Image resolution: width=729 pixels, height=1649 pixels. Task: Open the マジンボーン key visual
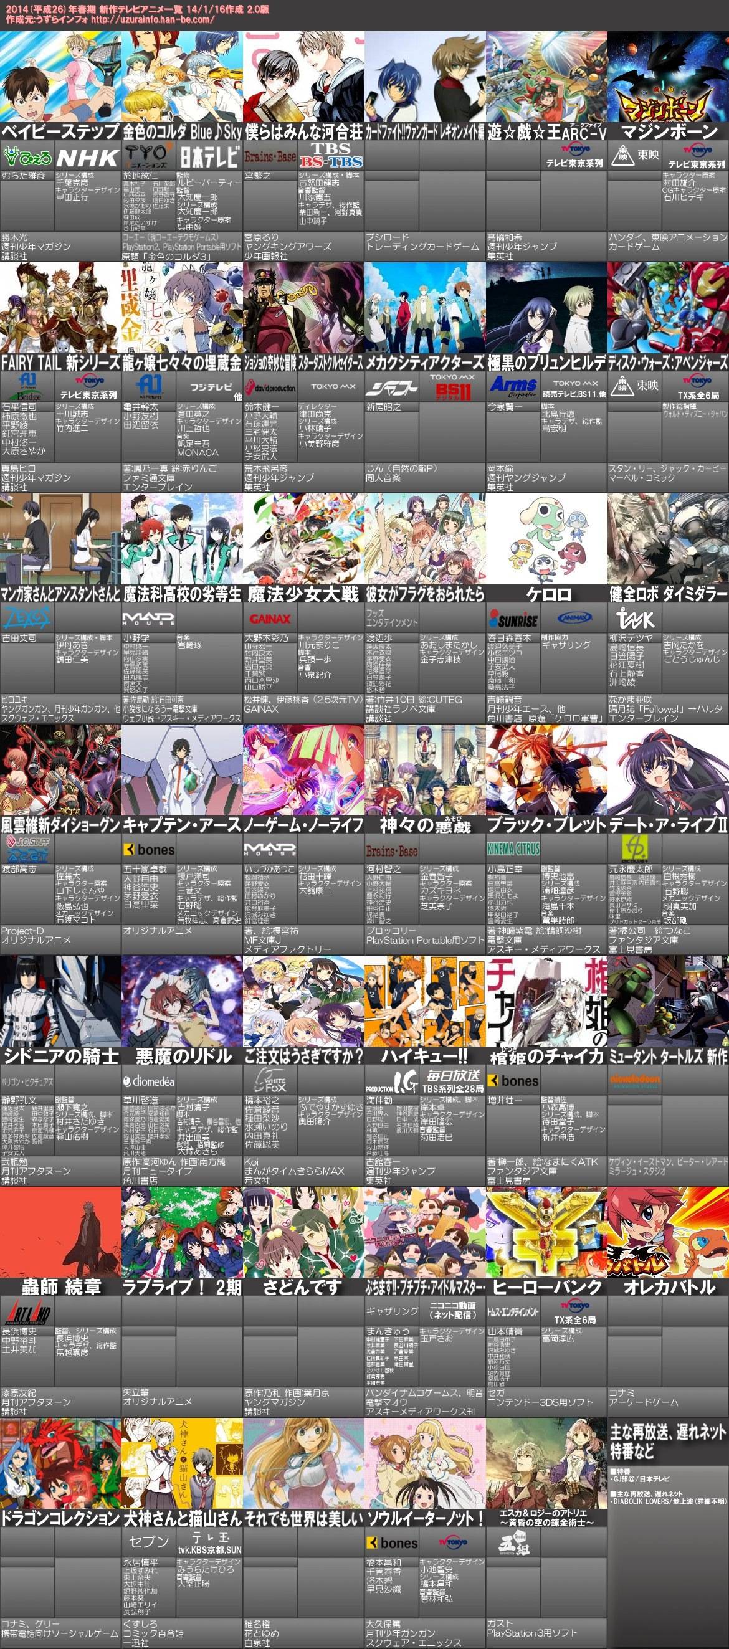[668, 75]
